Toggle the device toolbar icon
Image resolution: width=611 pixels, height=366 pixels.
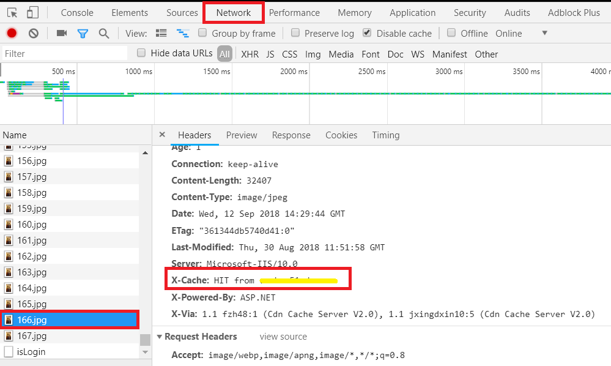(x=32, y=13)
